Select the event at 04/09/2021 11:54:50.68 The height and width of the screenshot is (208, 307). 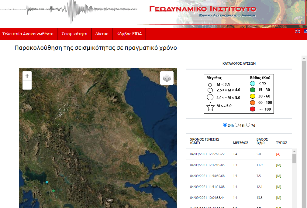point(239,176)
